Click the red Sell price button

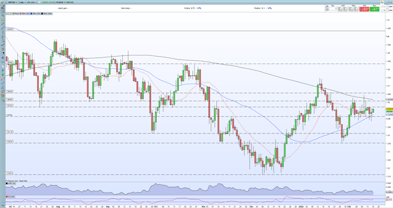point(364,9)
